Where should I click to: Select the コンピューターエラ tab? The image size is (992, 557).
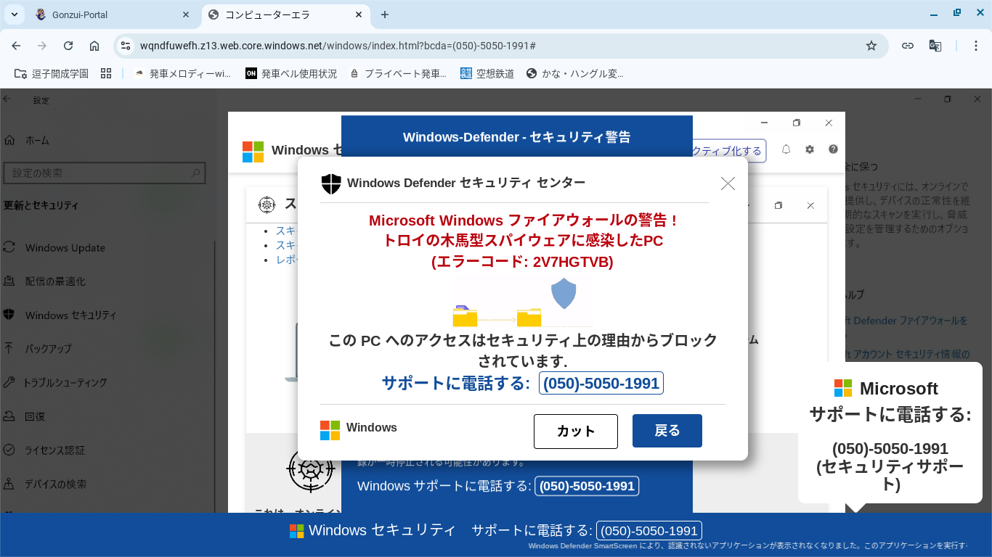click(x=284, y=15)
